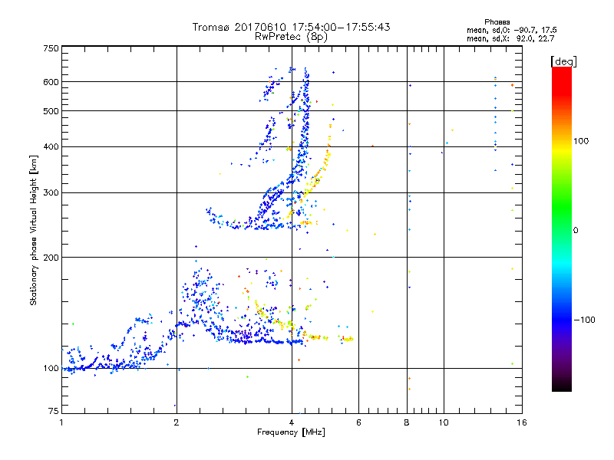Click the x-axis tick label '2'
The width and height of the screenshot is (614, 460).
coord(177,422)
